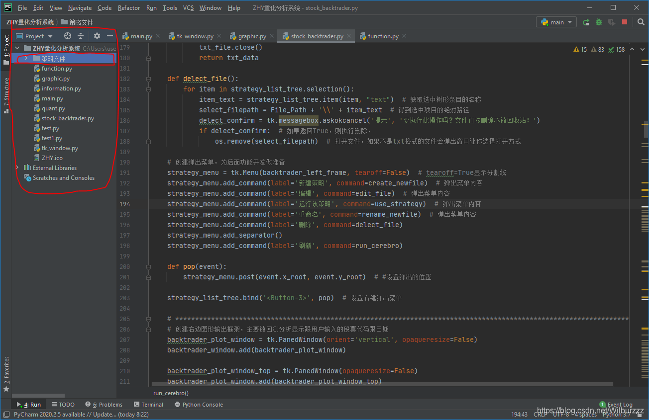Open the 6: Problems tool window
Viewport: 649px width, 420px height.
coord(104,405)
